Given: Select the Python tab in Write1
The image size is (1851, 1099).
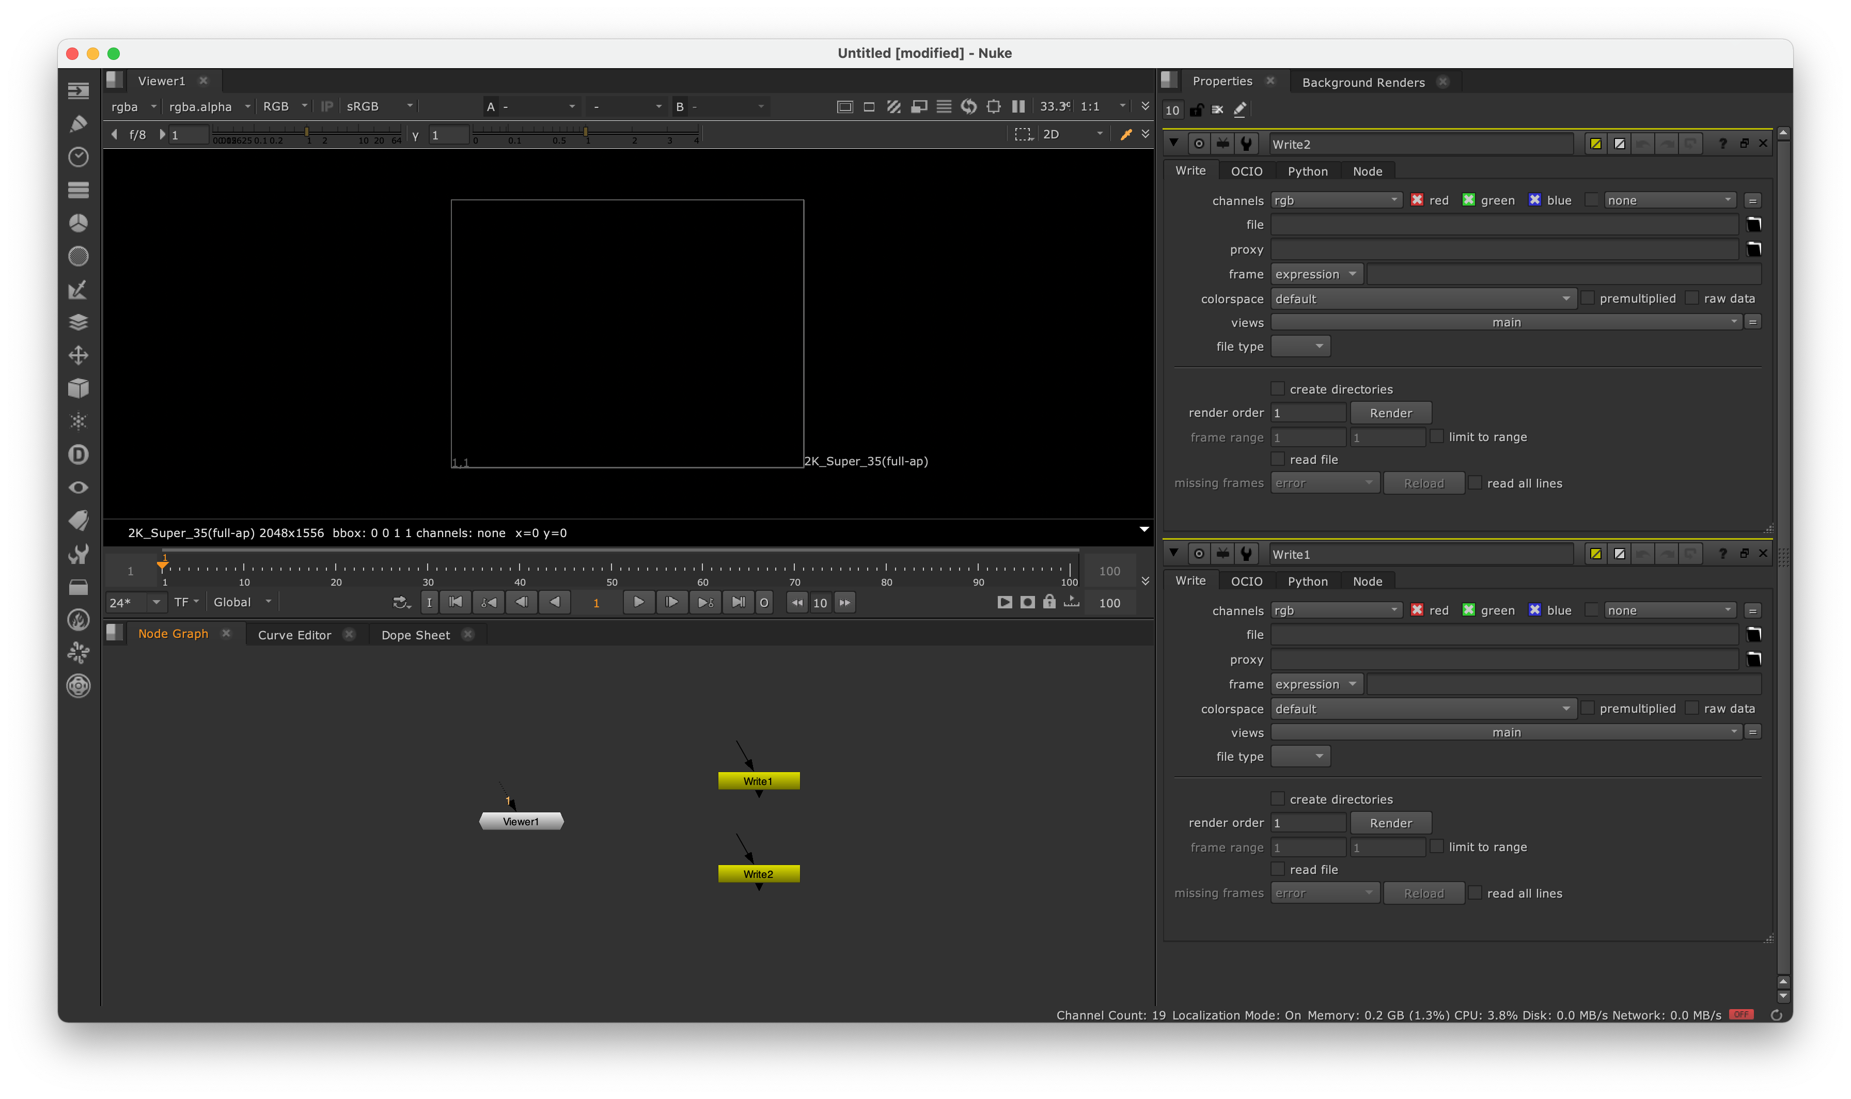Looking at the screenshot, I should [1308, 582].
